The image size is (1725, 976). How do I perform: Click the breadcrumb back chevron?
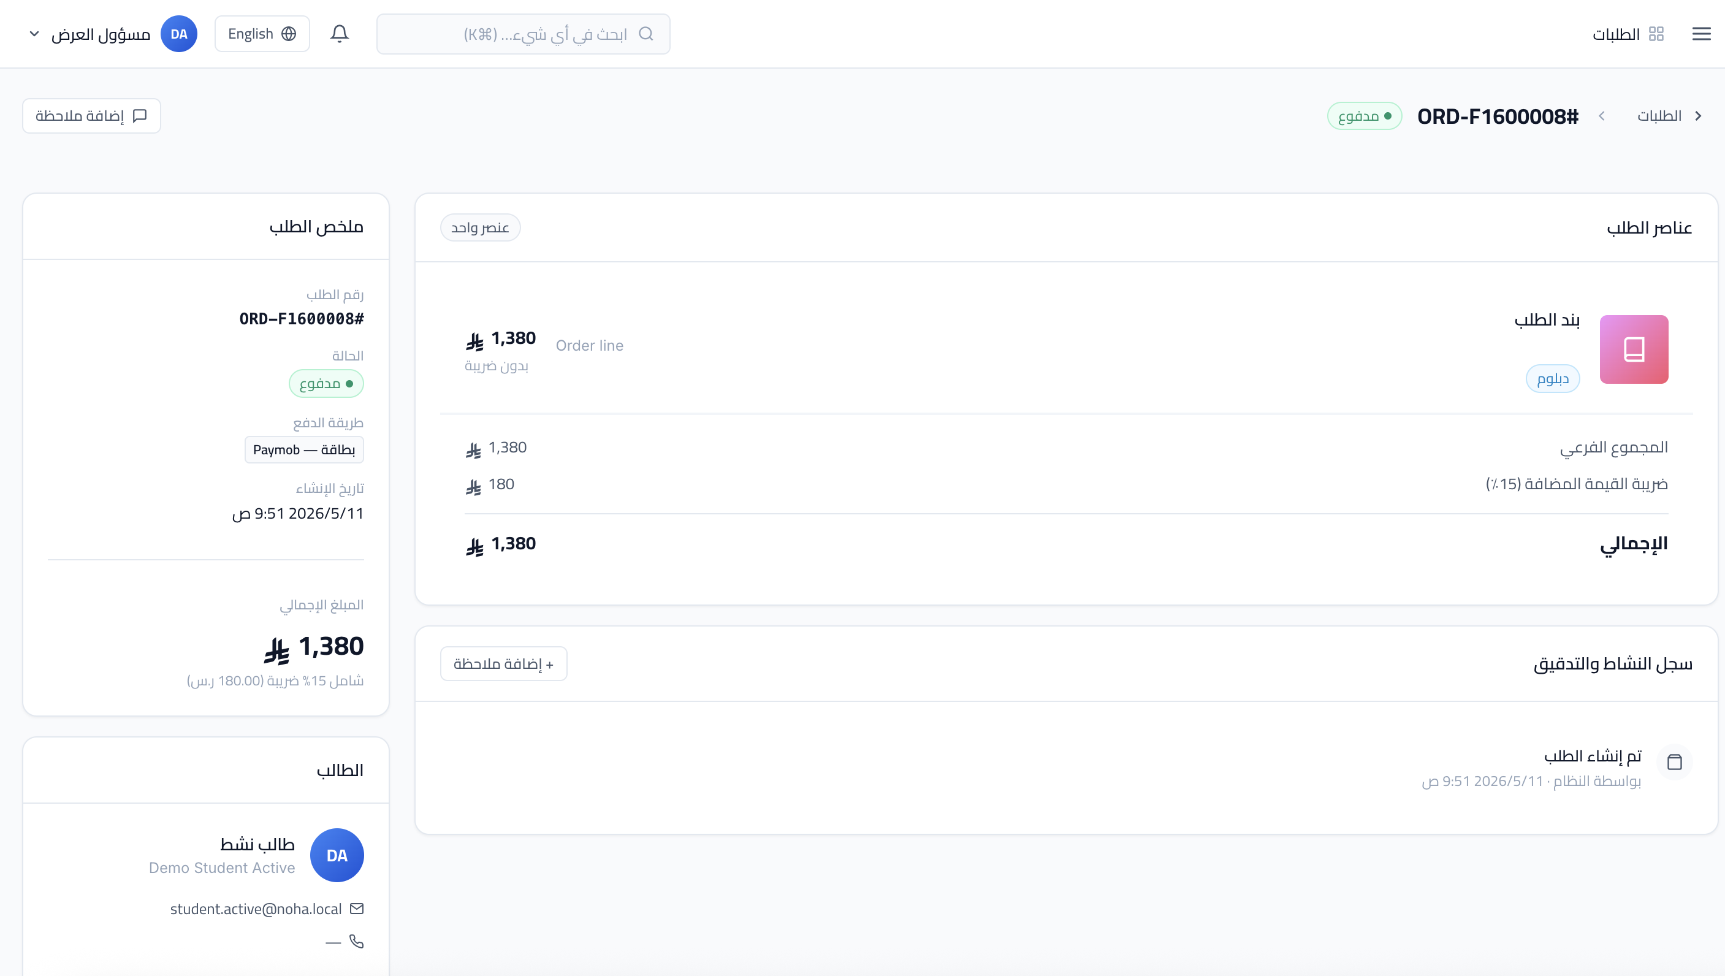click(1698, 116)
